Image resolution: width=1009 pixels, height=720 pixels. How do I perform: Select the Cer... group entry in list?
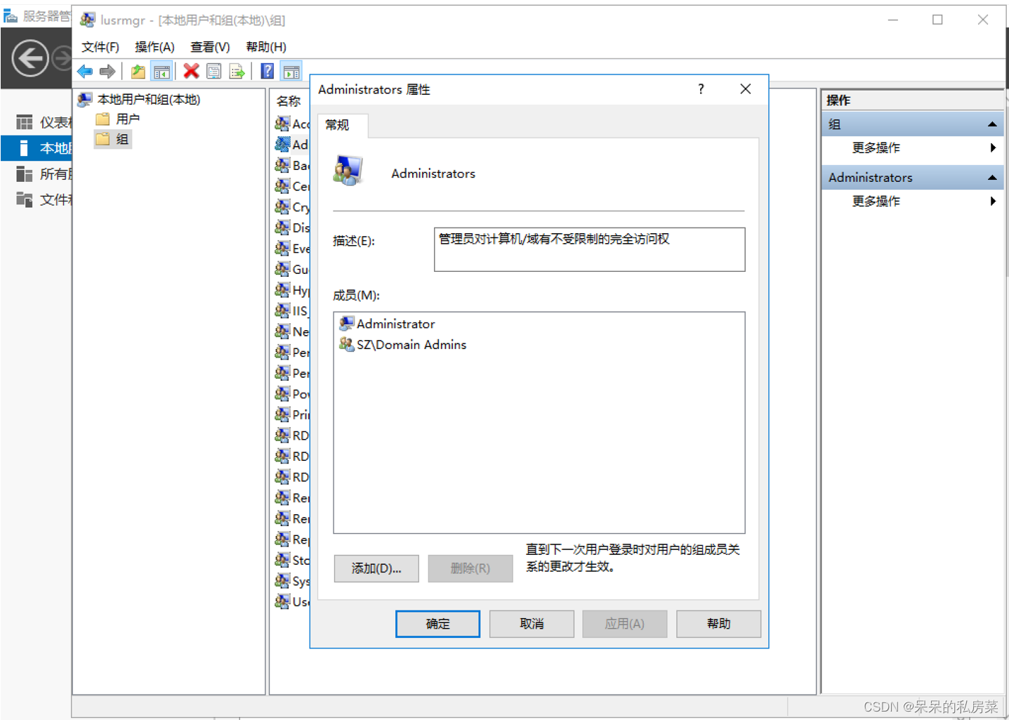tap(292, 186)
